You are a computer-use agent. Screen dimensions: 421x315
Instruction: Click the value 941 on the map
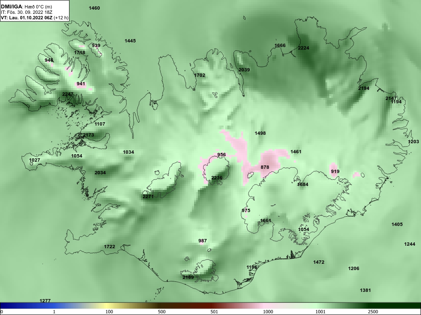tap(81, 84)
